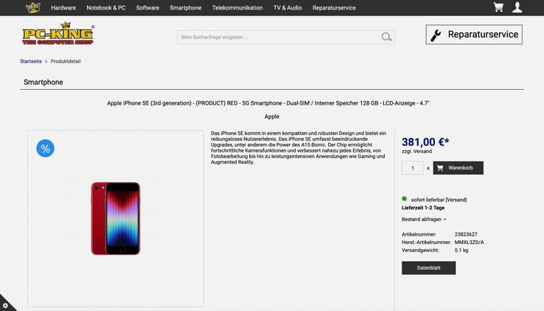The height and width of the screenshot is (311, 544).
Task: Open Reparaturservice in the top navigation
Action: pos(334,7)
